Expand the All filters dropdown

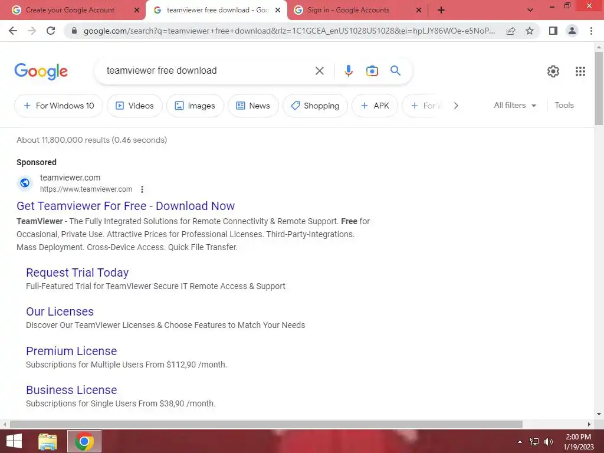click(x=515, y=105)
